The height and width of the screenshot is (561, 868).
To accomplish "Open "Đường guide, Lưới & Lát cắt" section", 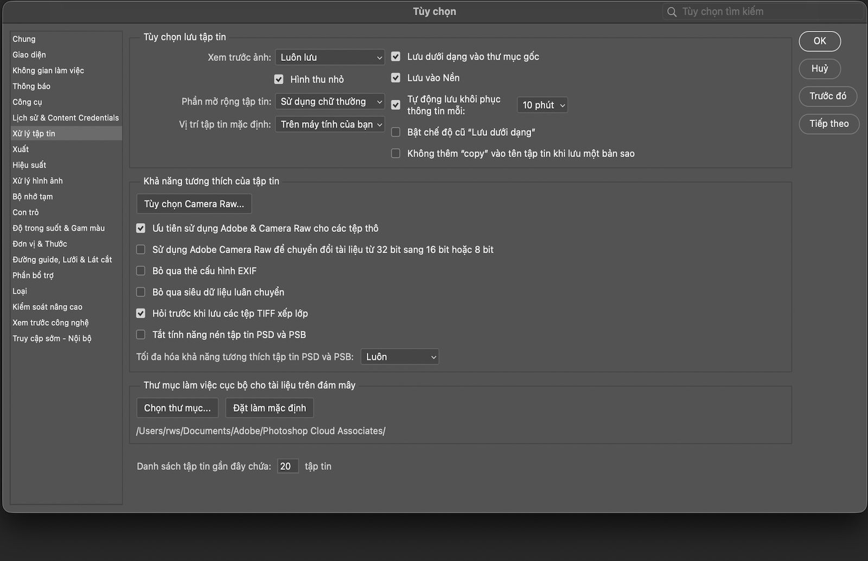I will 66,260.
